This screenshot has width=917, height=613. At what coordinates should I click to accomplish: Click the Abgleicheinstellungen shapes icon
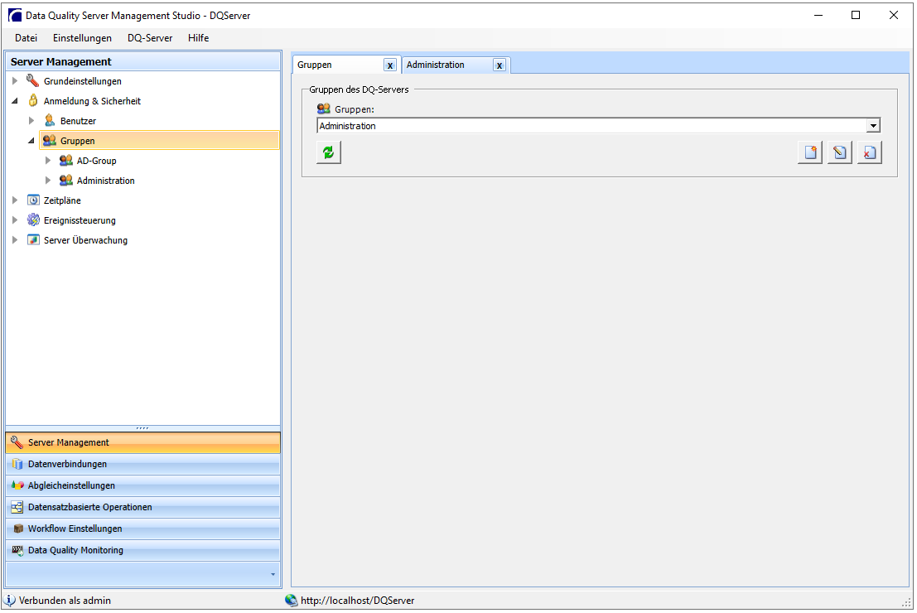(17, 485)
